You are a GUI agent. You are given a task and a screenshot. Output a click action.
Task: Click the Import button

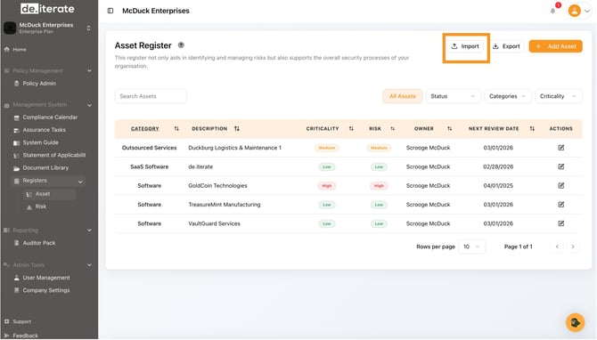tap(465, 46)
